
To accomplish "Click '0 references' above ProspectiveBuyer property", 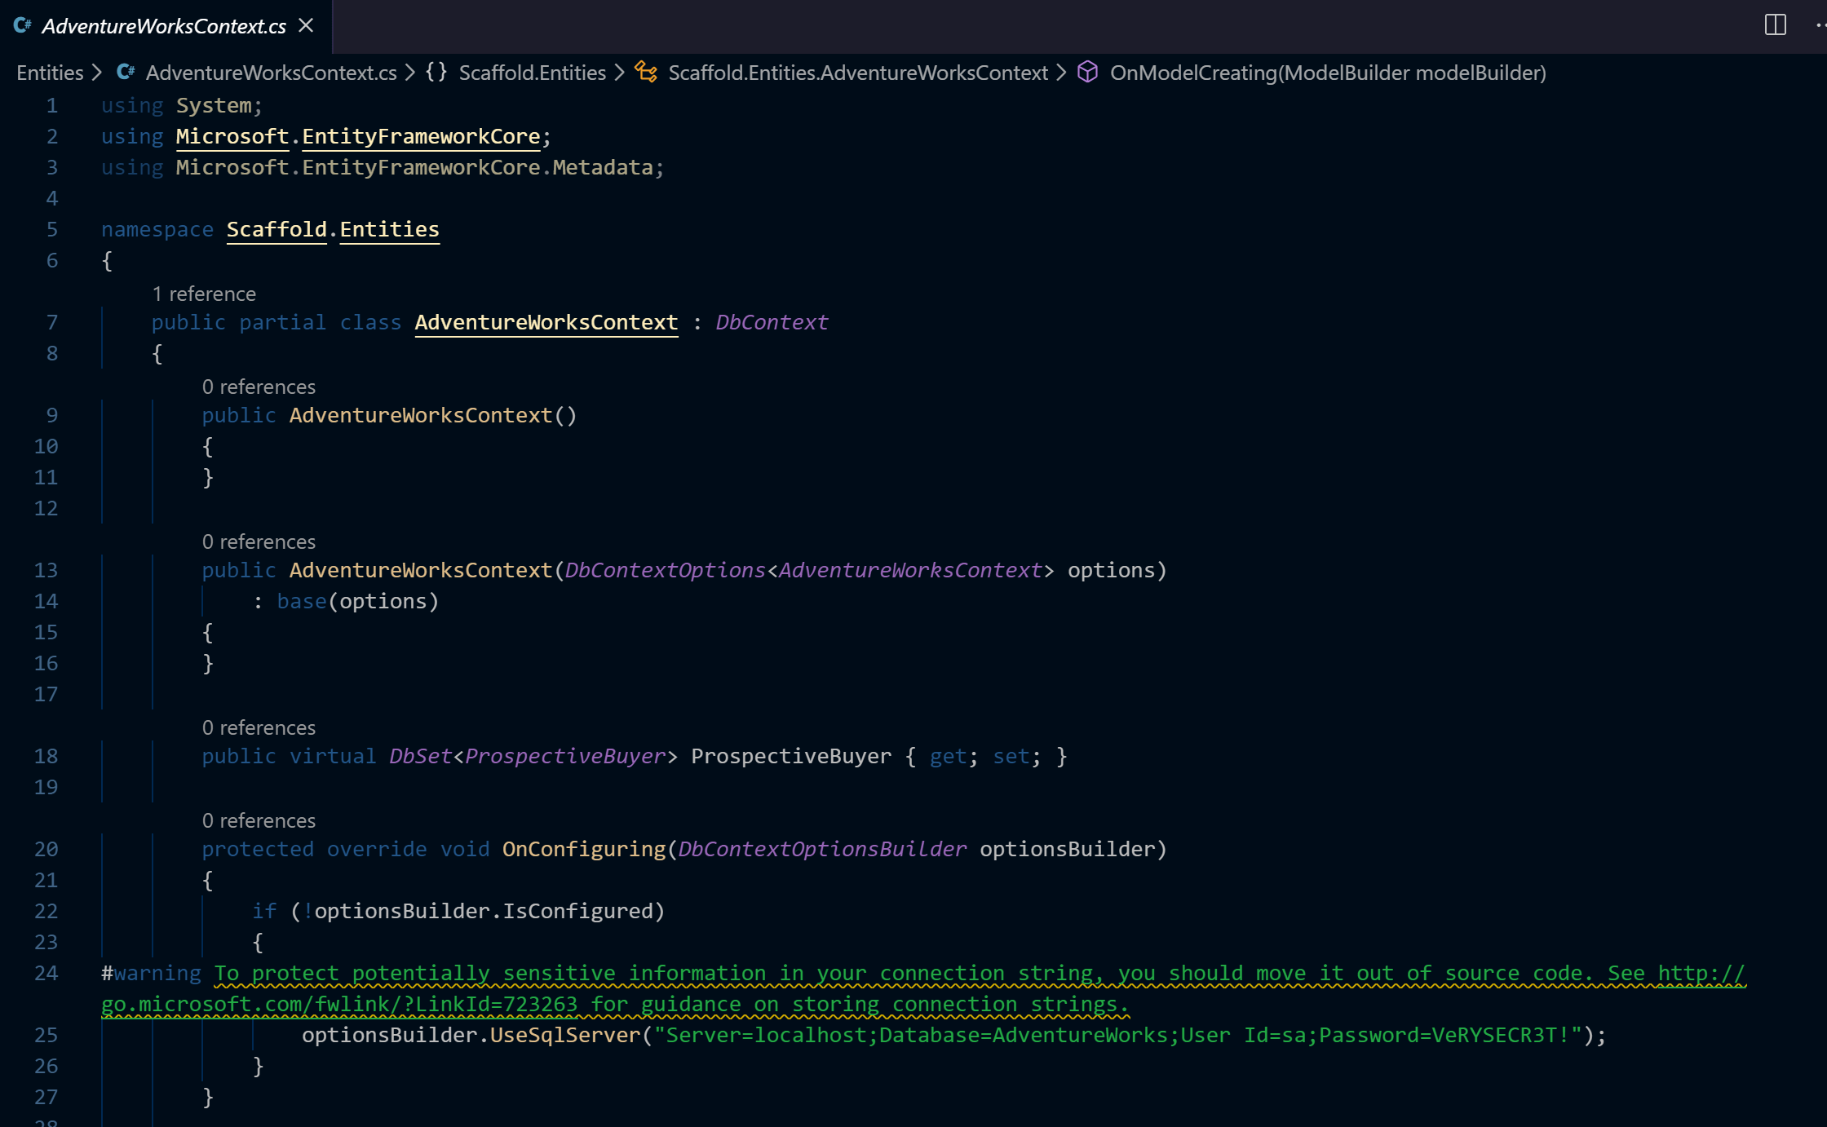I will (x=259, y=727).
